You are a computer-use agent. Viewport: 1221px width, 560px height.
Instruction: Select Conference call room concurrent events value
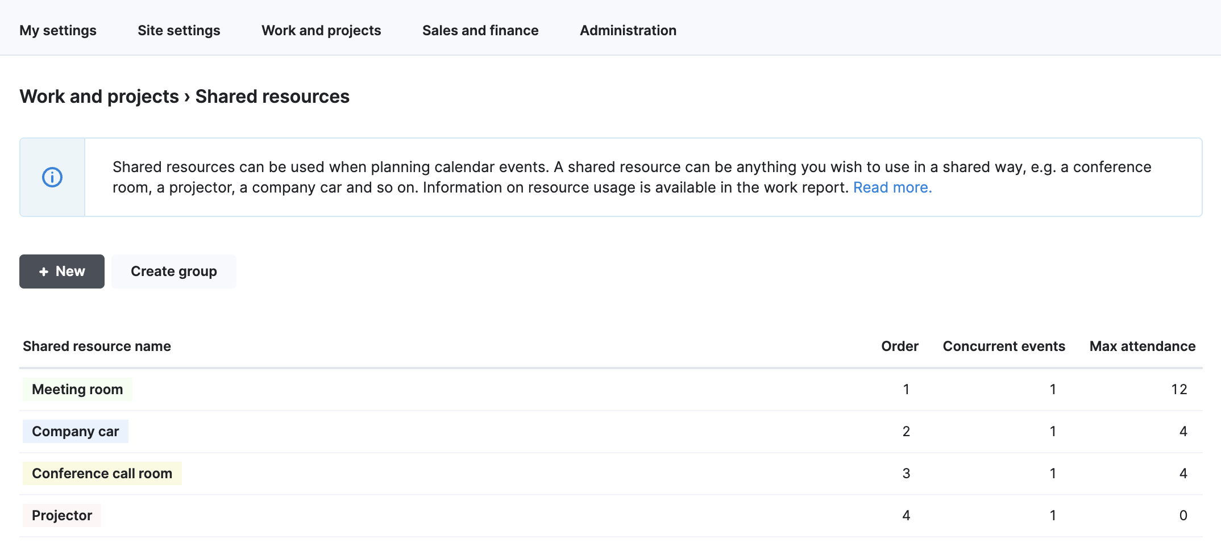(x=1053, y=474)
